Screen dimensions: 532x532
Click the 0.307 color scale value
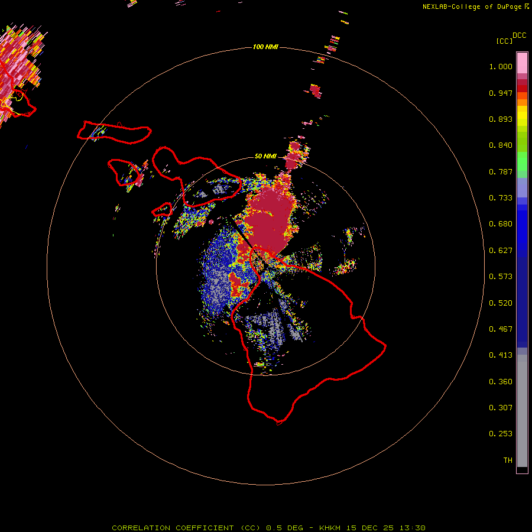click(x=501, y=408)
